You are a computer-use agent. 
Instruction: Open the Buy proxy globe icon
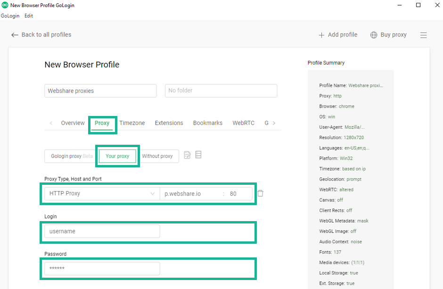coord(374,34)
